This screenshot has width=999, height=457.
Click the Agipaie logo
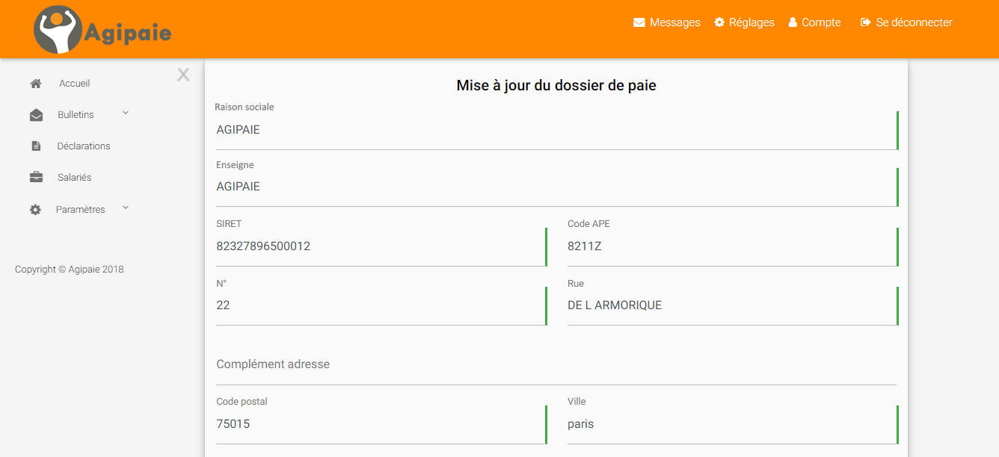[x=103, y=30]
